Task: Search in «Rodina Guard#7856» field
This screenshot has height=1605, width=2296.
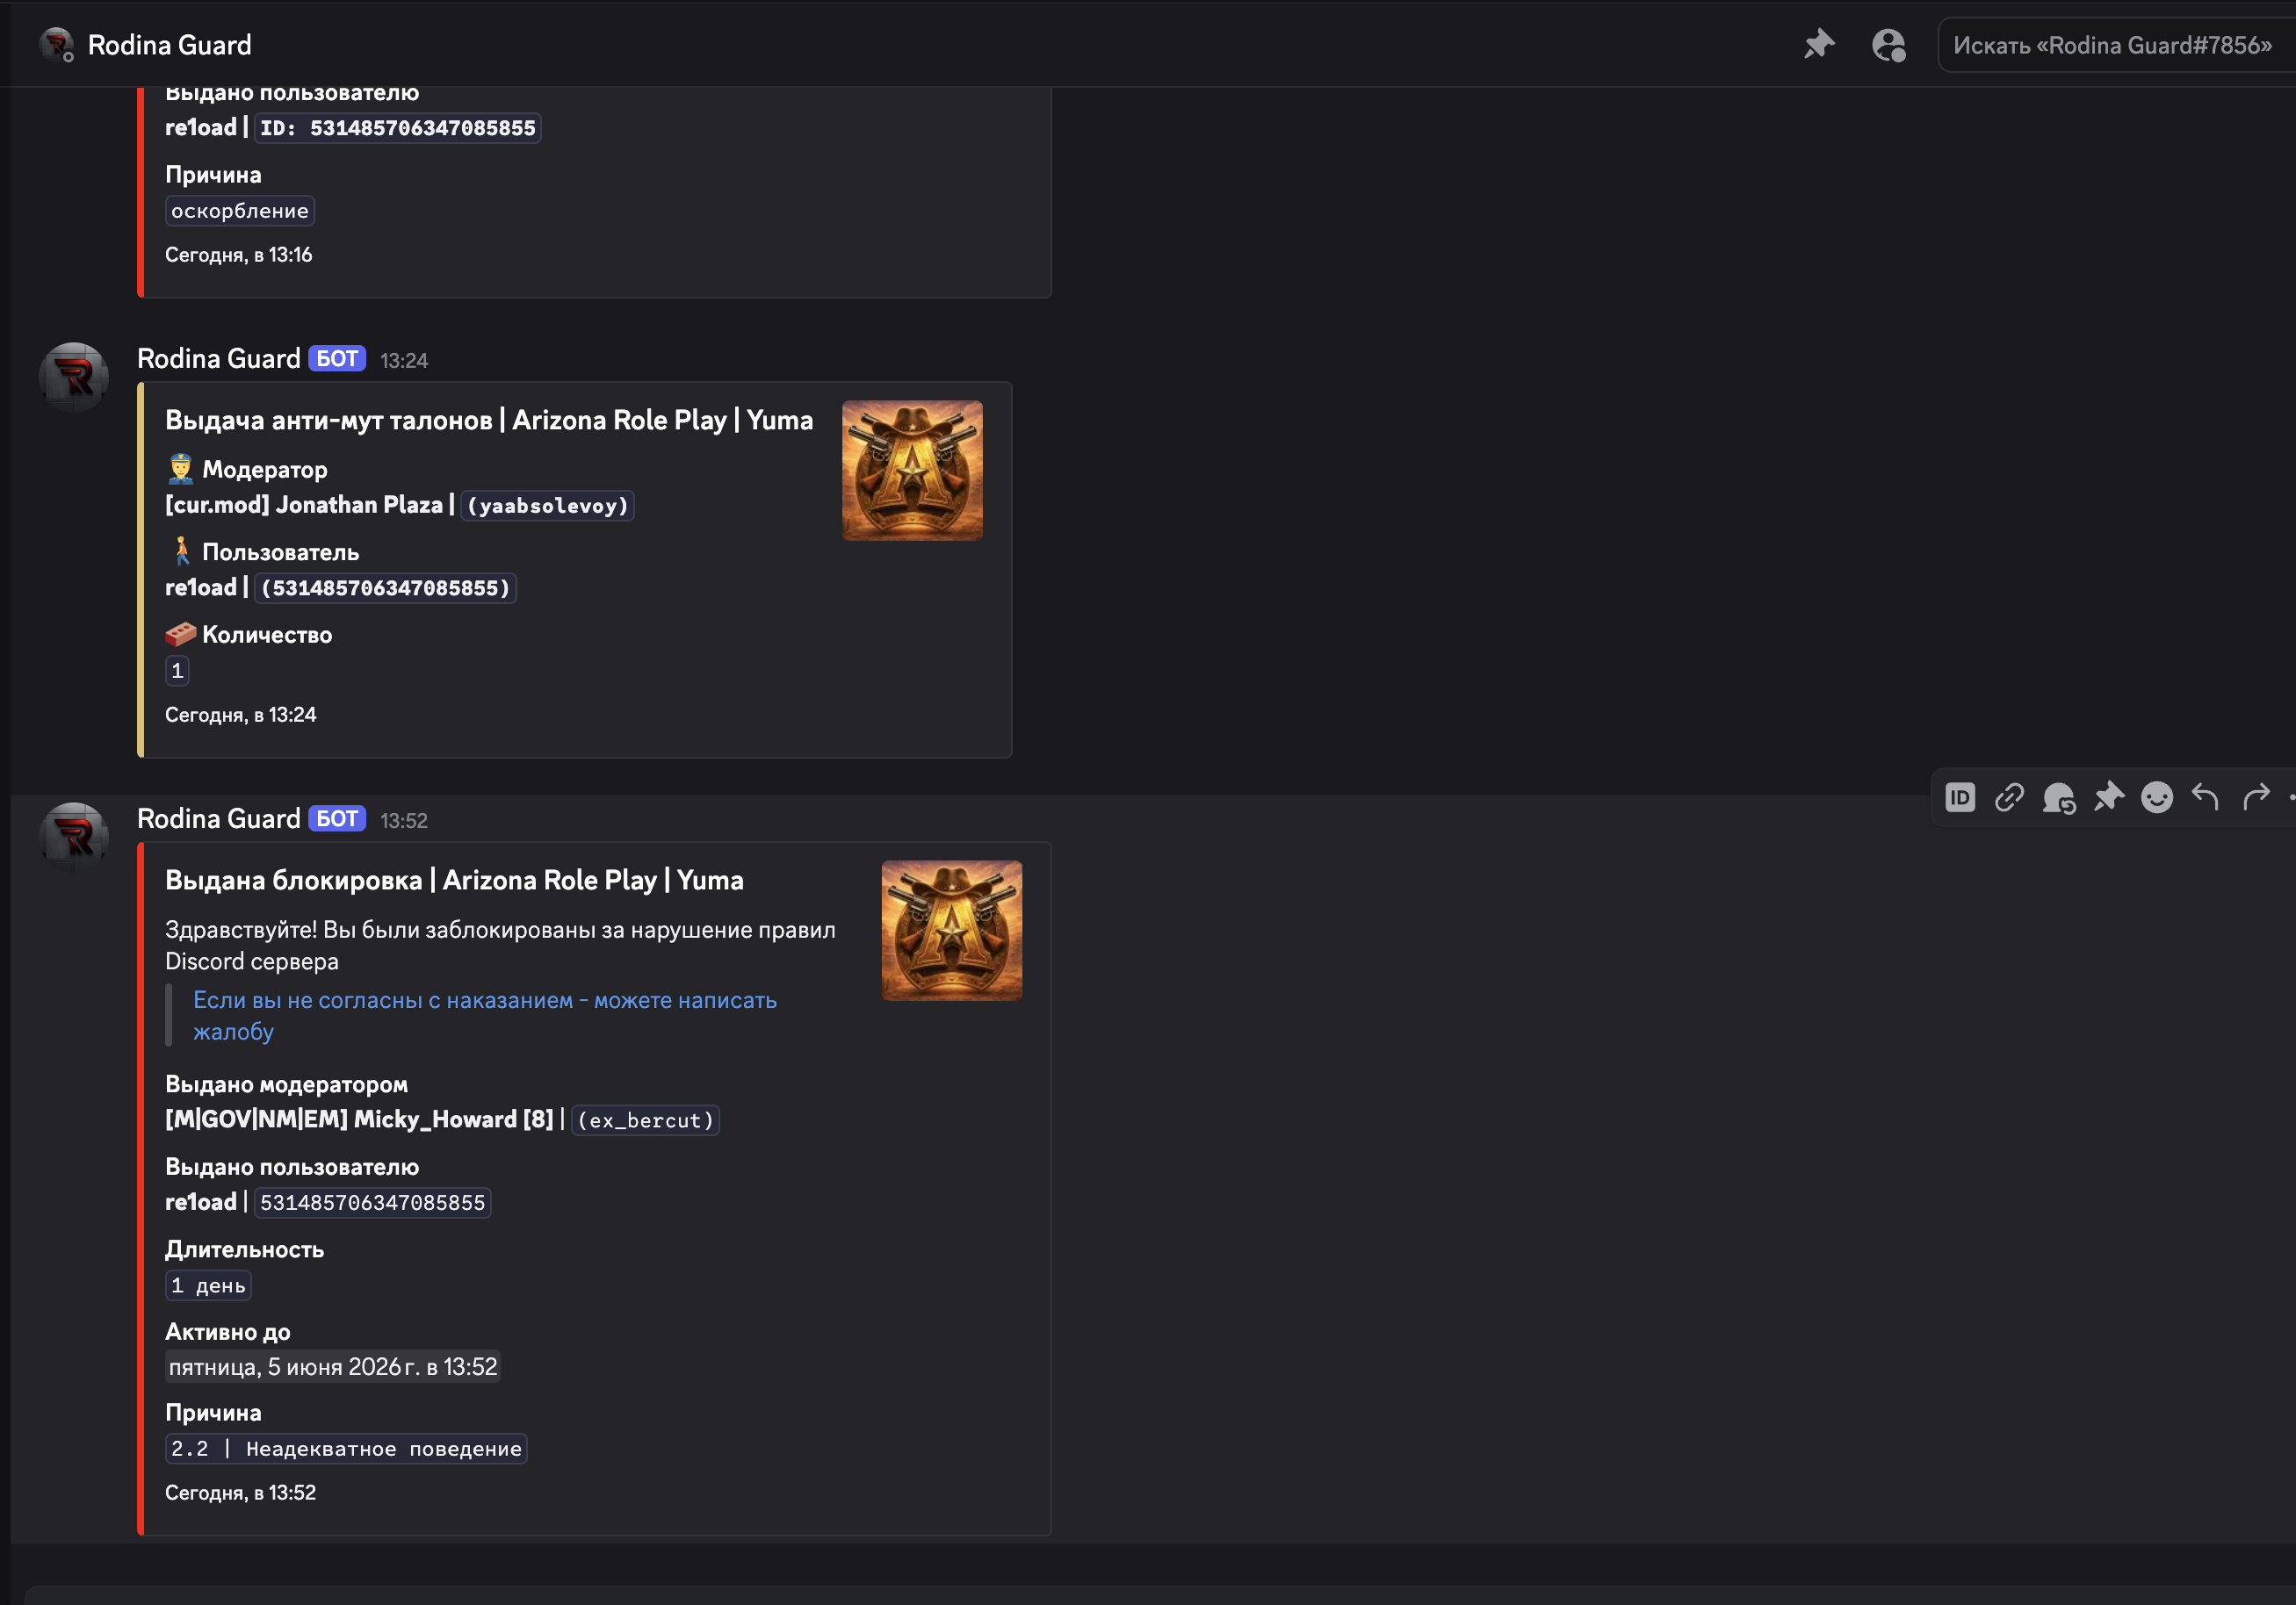Action: [x=2116, y=45]
